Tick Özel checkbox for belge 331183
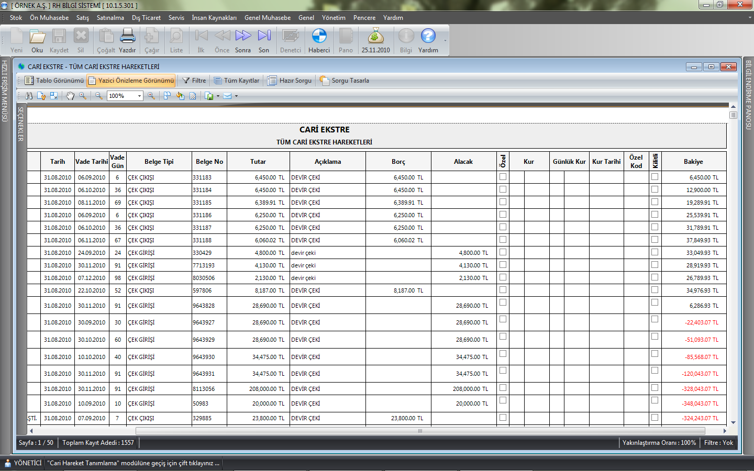The height and width of the screenshot is (471, 754). pyautogui.click(x=503, y=177)
